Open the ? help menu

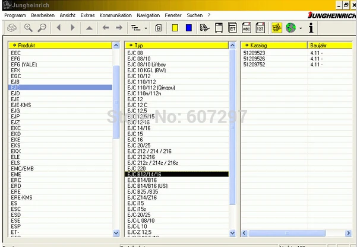[x=208, y=15]
